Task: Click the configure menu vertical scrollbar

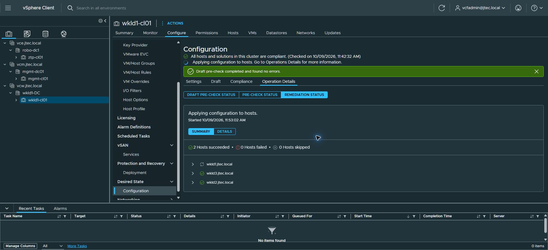Action: (178, 137)
